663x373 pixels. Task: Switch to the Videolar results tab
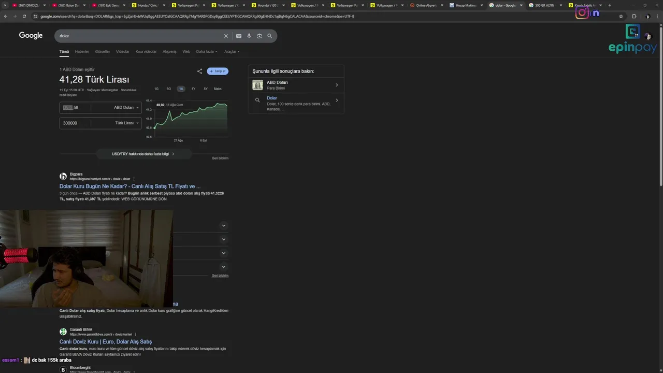[x=123, y=52]
